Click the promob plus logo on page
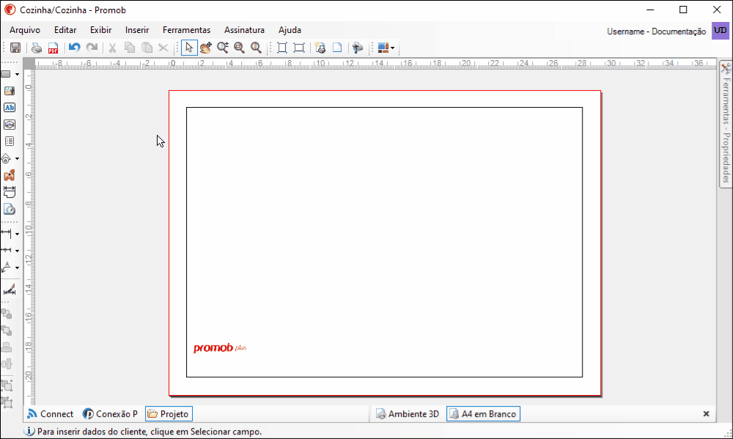The width and height of the screenshot is (733, 439). tap(220, 348)
